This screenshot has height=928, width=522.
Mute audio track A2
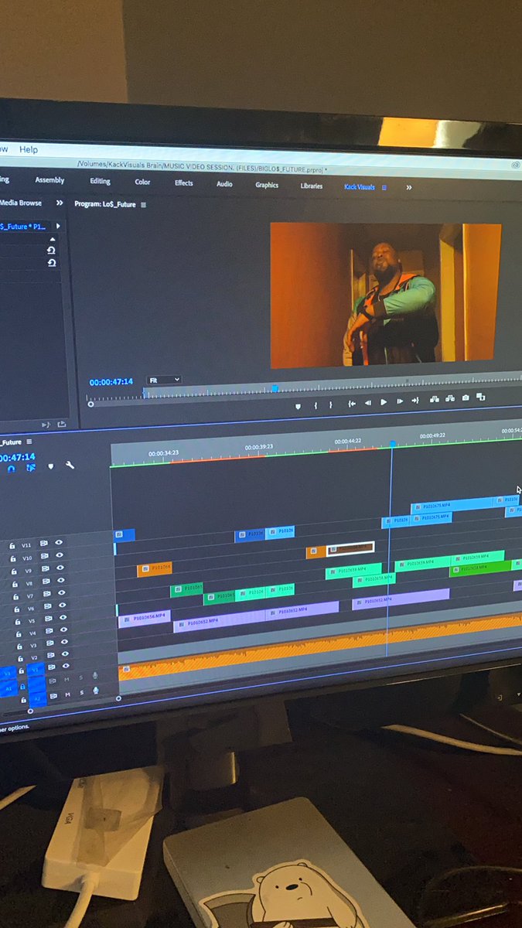tap(67, 694)
